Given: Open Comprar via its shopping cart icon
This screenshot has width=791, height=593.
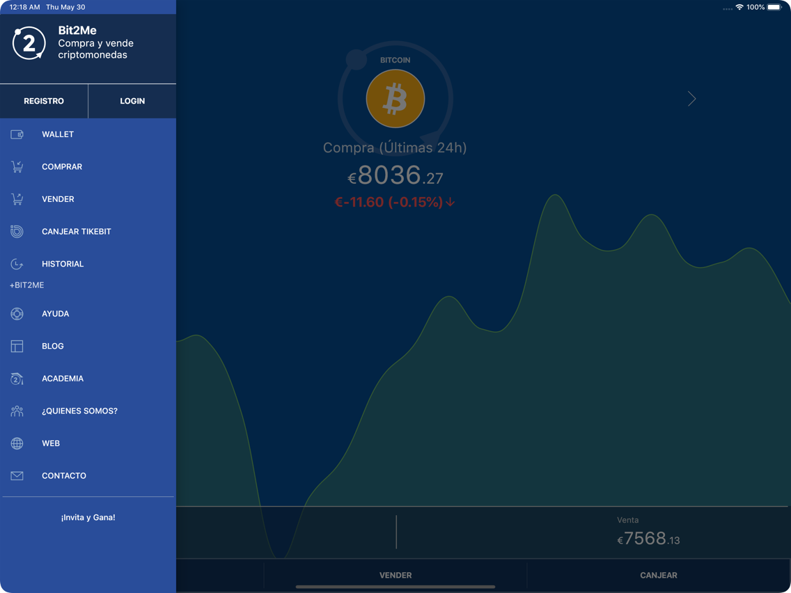Looking at the screenshot, I should (x=16, y=166).
